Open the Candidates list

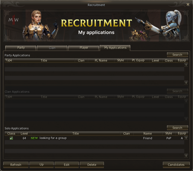(x=176, y=165)
